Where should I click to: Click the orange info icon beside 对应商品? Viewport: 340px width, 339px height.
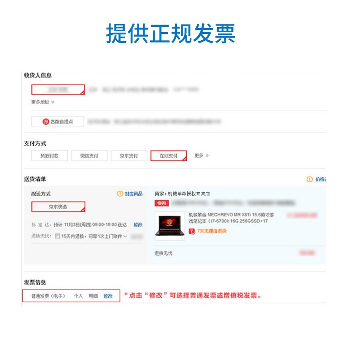pos(120,194)
